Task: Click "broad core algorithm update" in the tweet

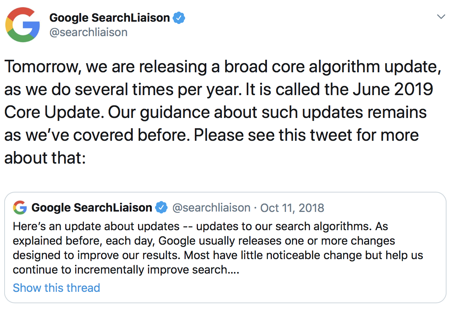Action: 330,67
